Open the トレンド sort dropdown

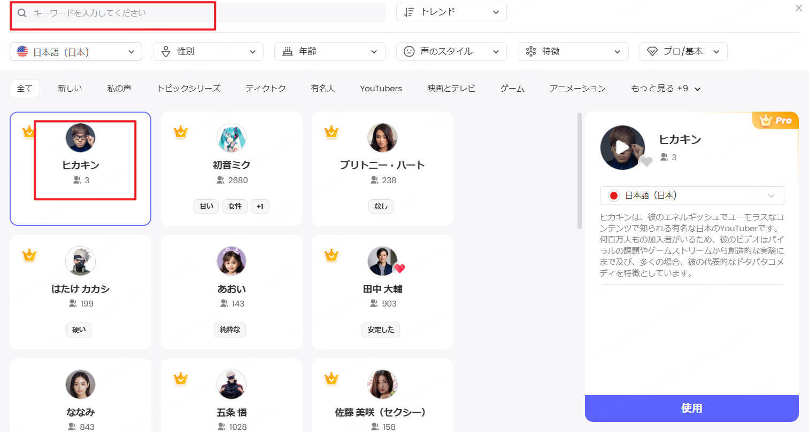[x=451, y=12]
